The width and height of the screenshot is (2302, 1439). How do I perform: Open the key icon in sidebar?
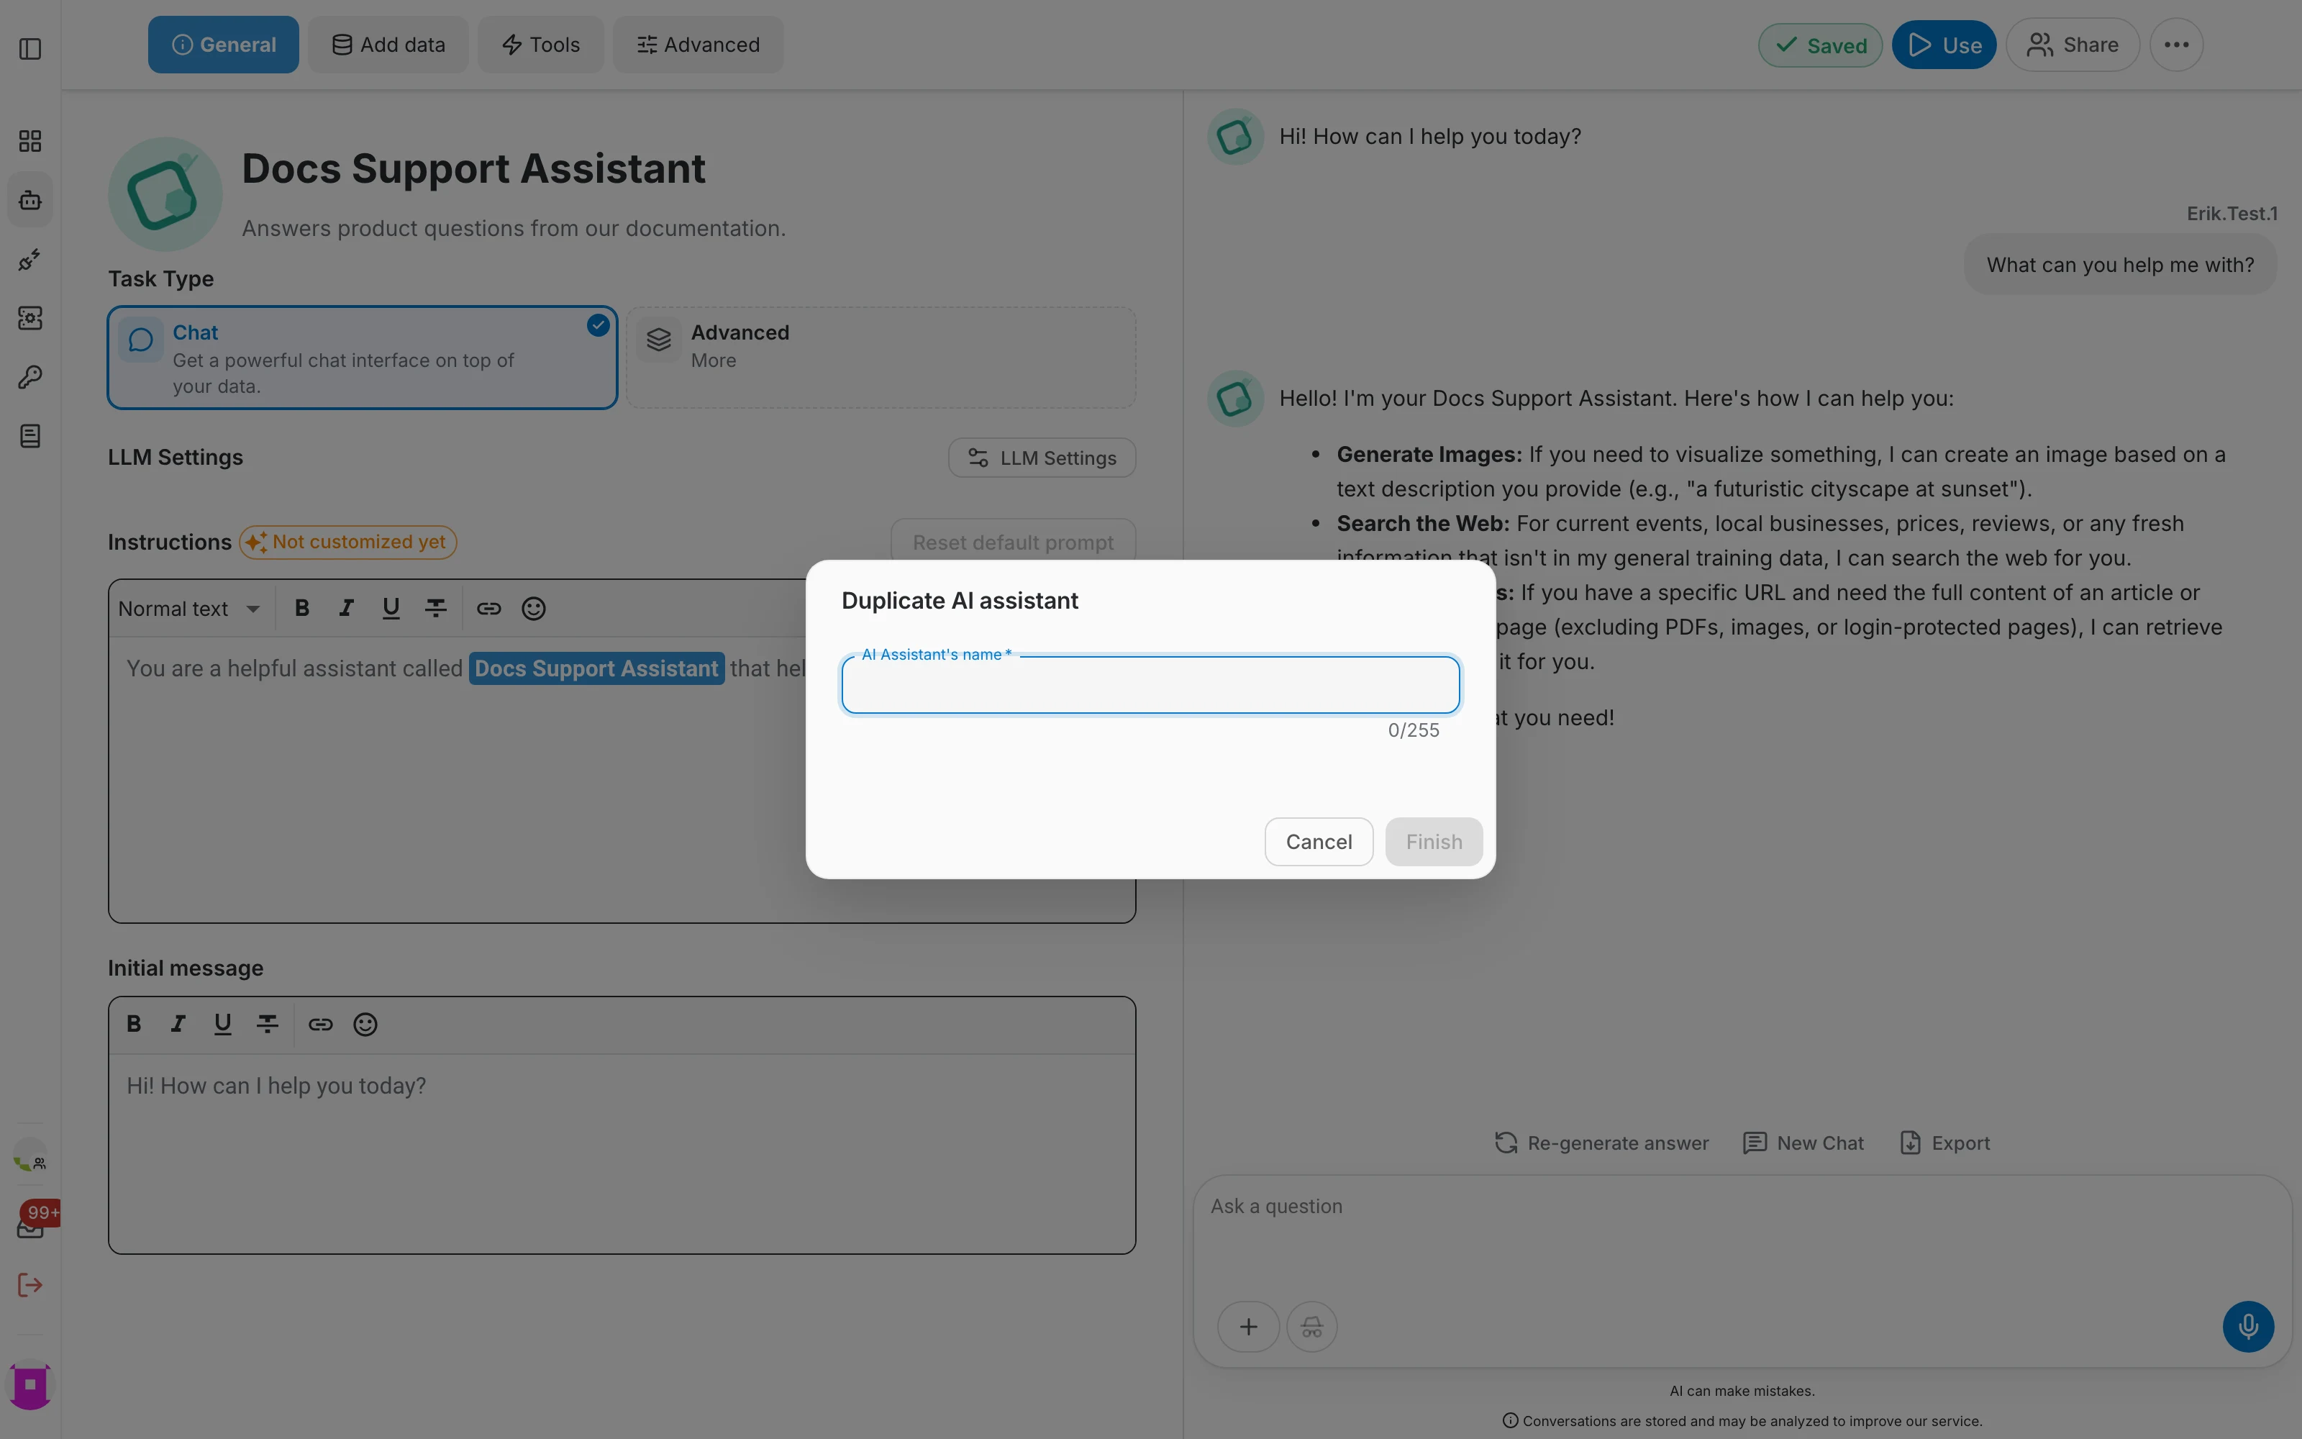(x=30, y=377)
